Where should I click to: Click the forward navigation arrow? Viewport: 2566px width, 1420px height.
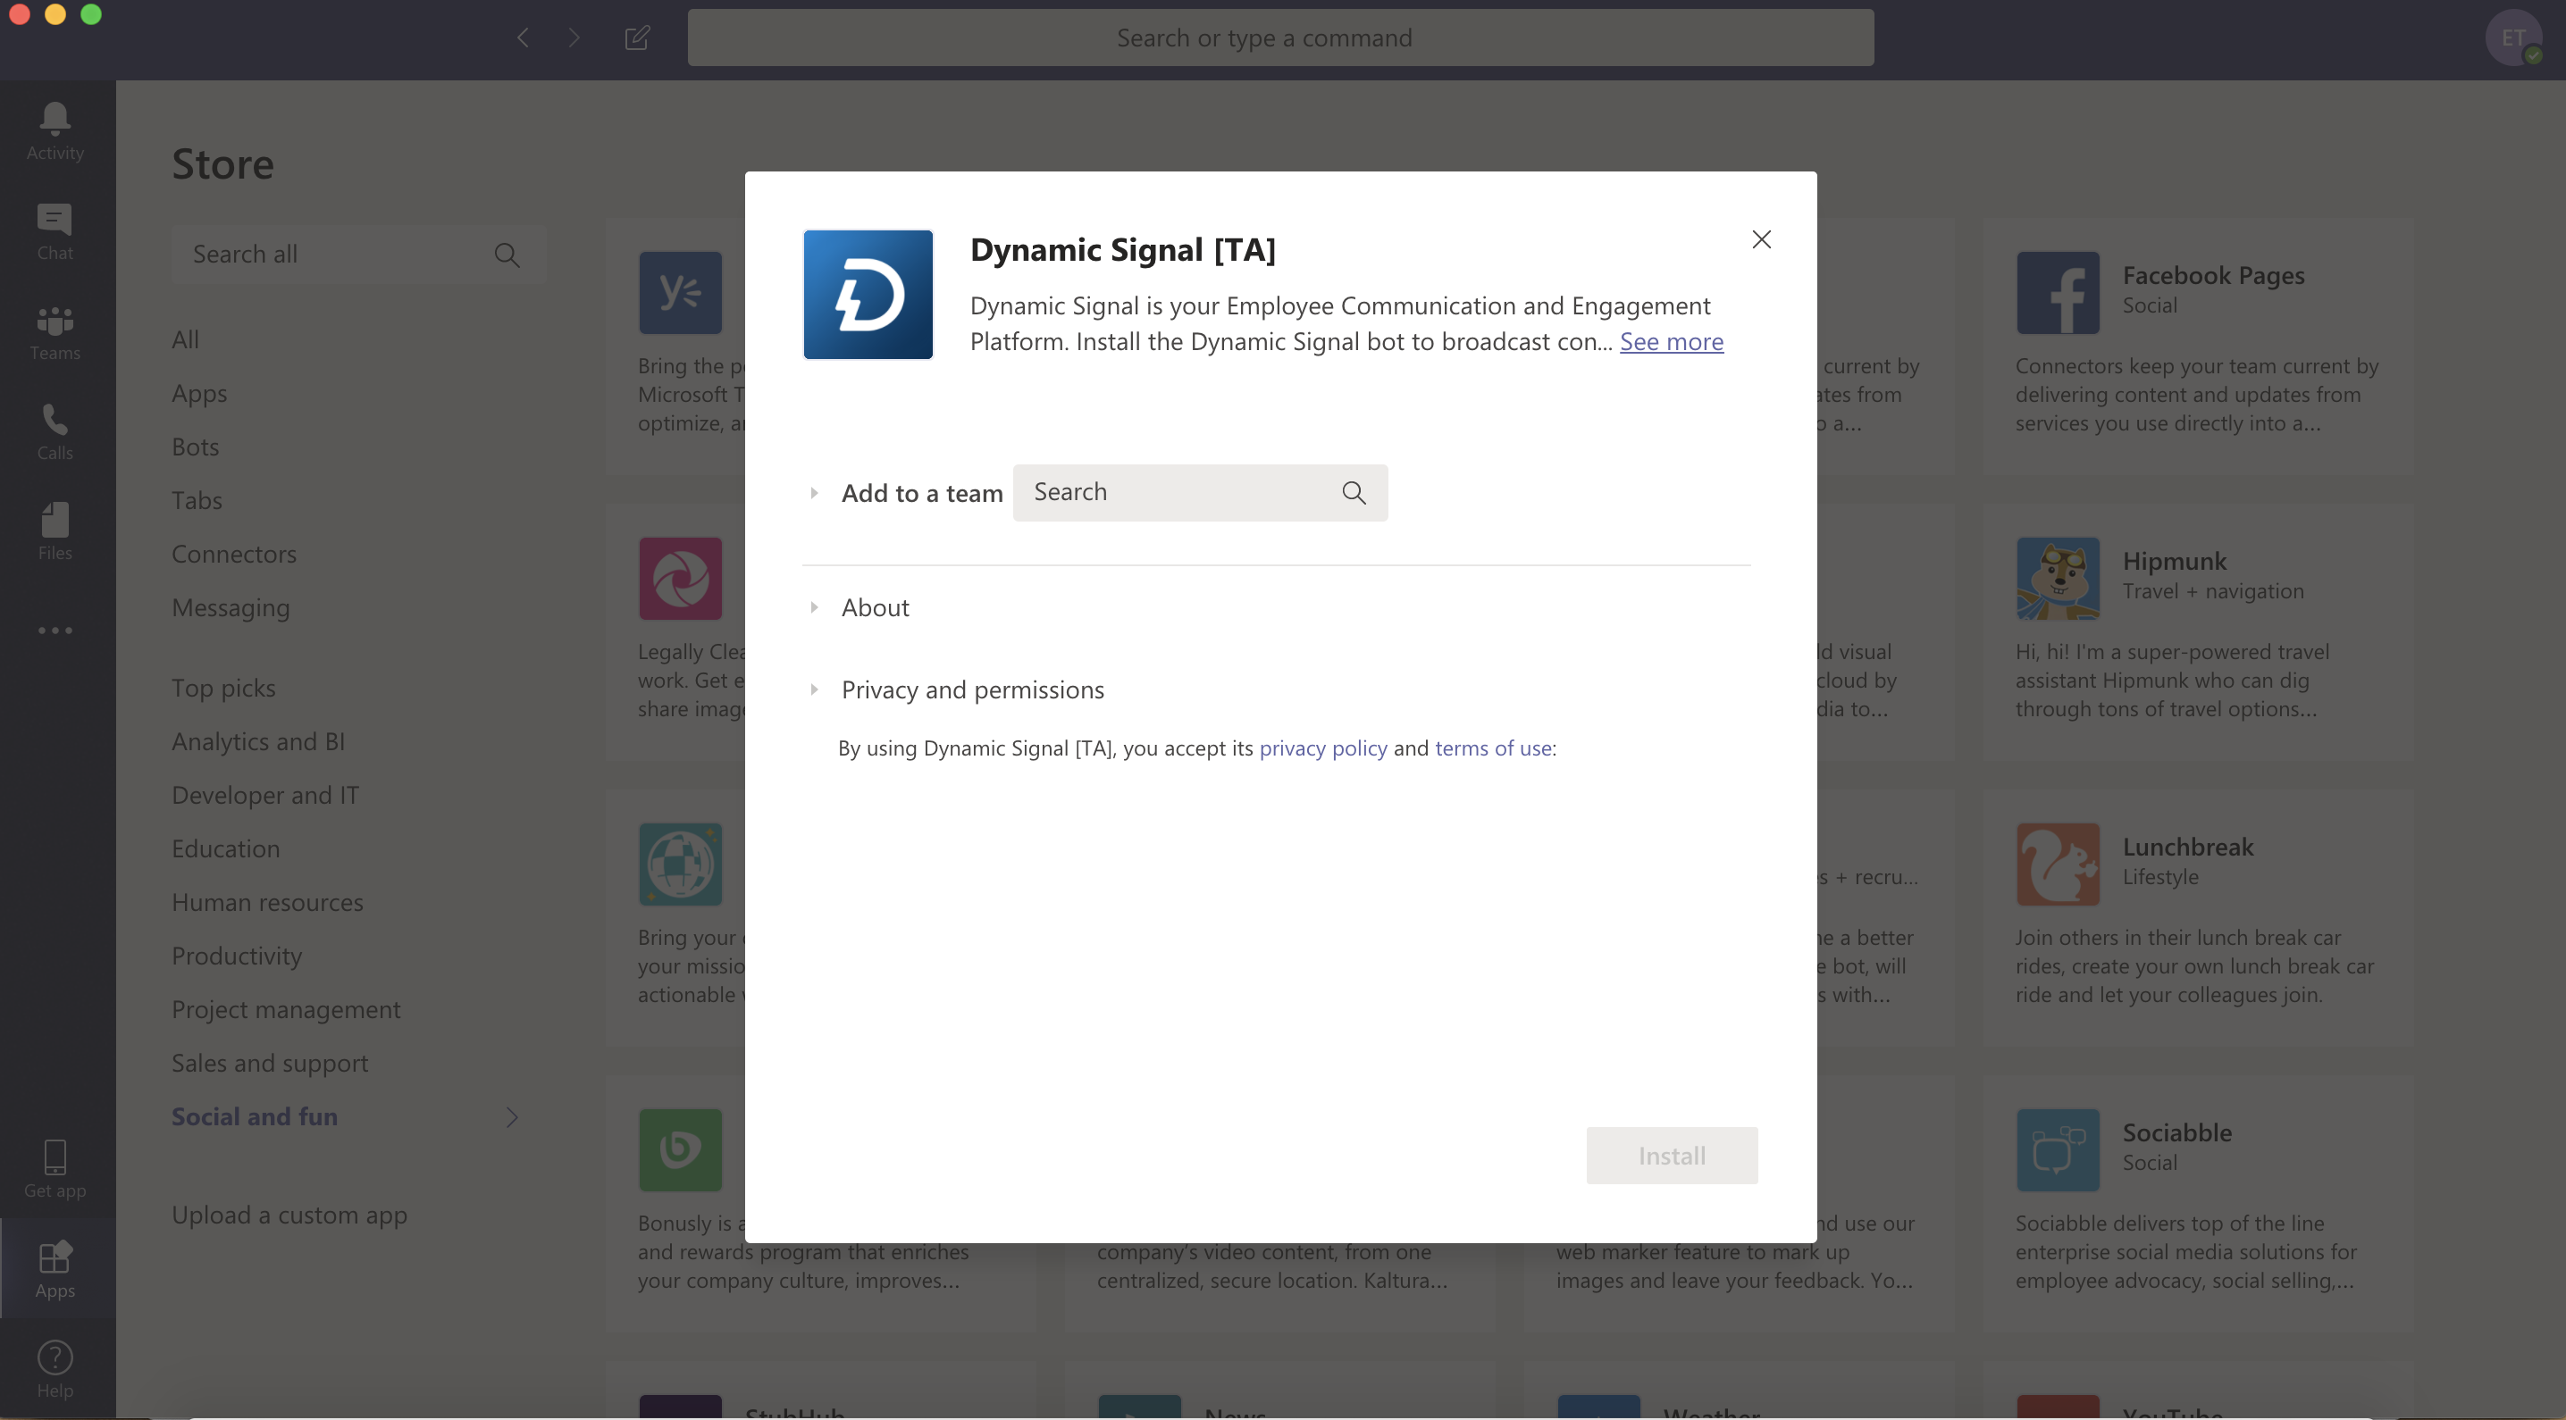(x=574, y=38)
